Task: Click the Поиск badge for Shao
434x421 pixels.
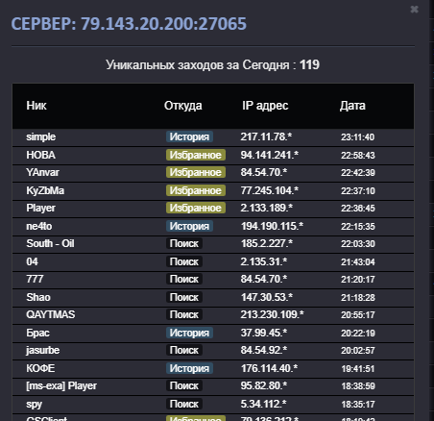Action: 184,297
